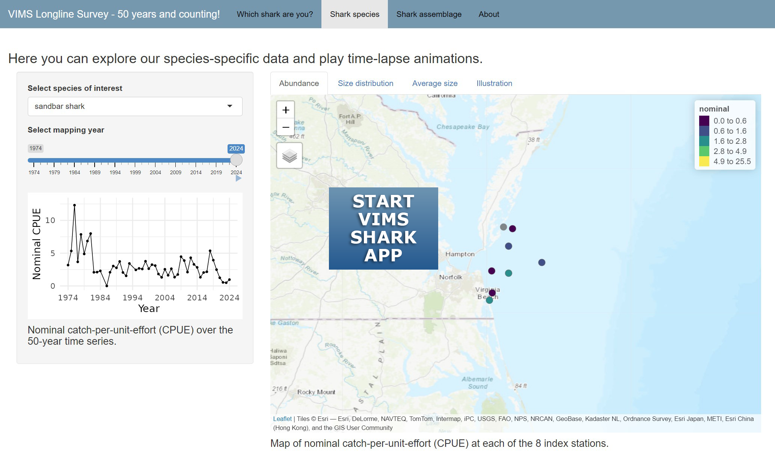Zoom out on the map
This screenshot has height=463, width=775.
pyautogui.click(x=286, y=127)
